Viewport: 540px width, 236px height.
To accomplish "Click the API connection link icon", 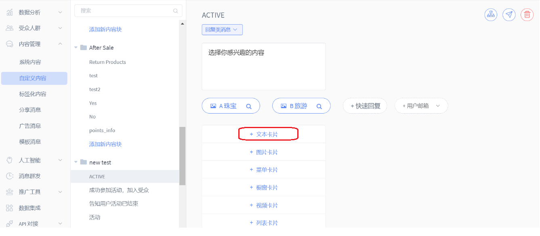I will [9, 224].
